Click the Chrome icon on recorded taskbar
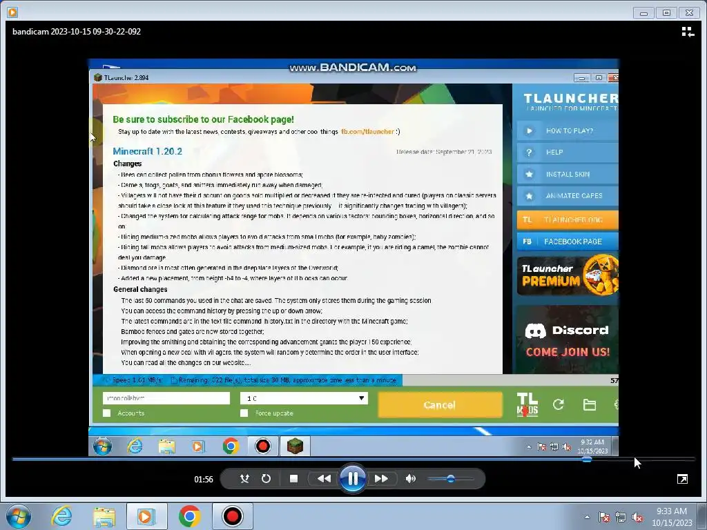This screenshot has width=707, height=530. pos(231,446)
